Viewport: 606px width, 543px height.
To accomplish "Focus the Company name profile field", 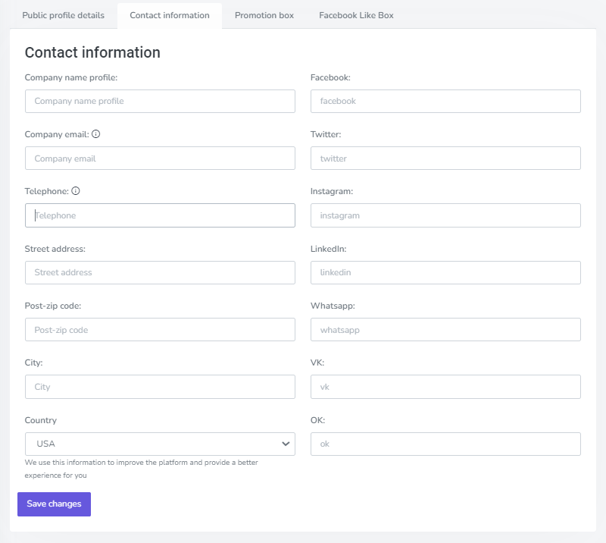I will [160, 101].
